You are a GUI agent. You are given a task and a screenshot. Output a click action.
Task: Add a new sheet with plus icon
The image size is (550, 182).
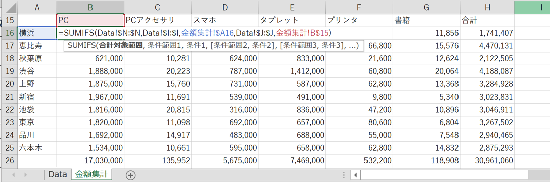pyautogui.click(x=131, y=175)
